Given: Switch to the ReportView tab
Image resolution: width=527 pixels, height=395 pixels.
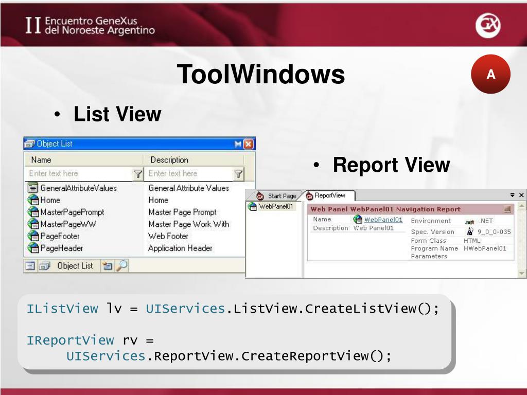Looking at the screenshot, I should 330,195.
